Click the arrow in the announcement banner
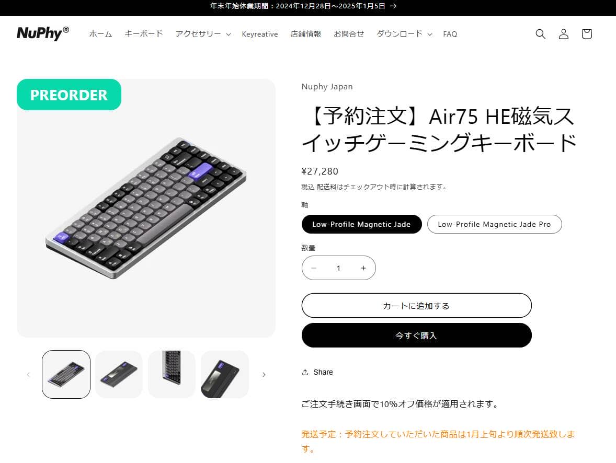The image size is (616, 463). tap(393, 6)
